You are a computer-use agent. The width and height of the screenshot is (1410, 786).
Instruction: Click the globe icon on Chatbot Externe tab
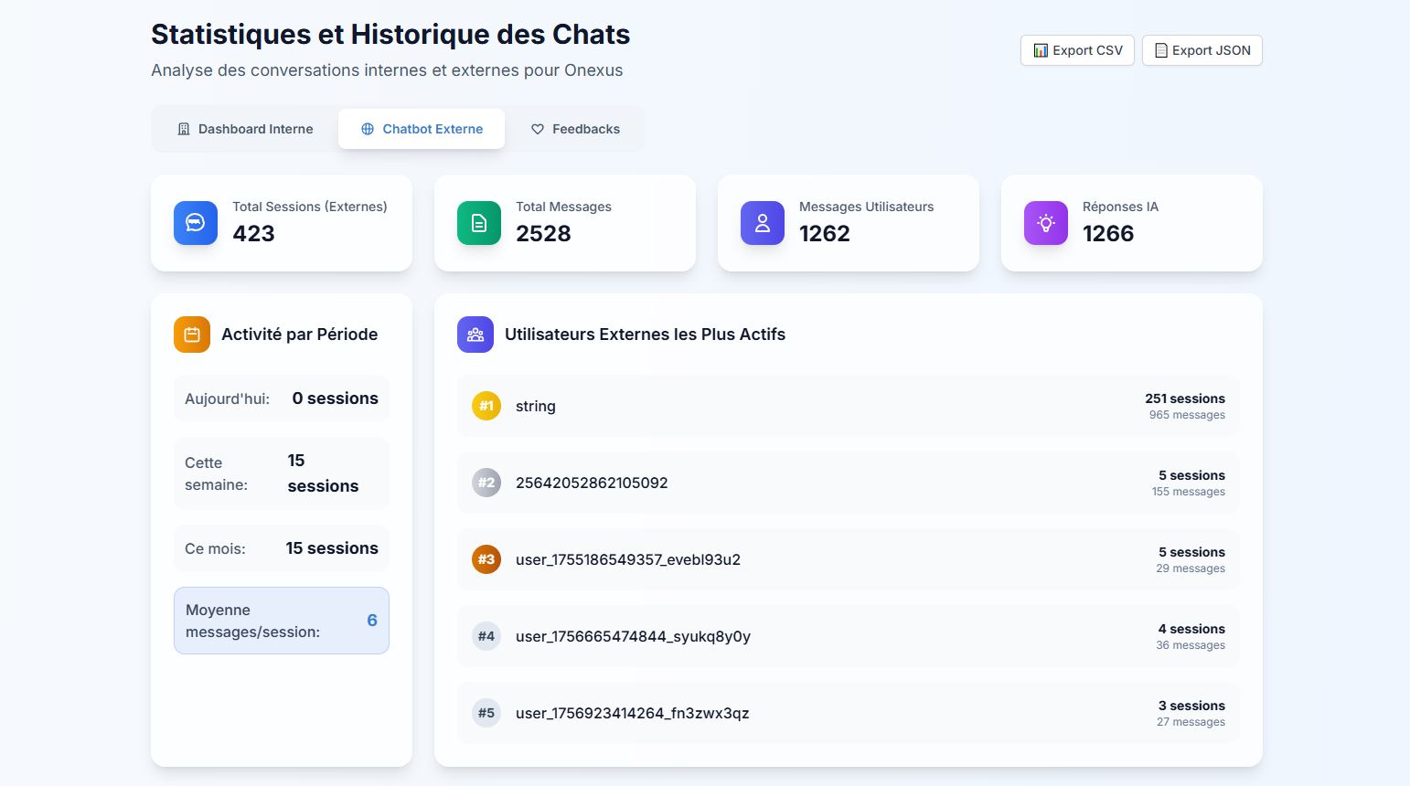(367, 129)
